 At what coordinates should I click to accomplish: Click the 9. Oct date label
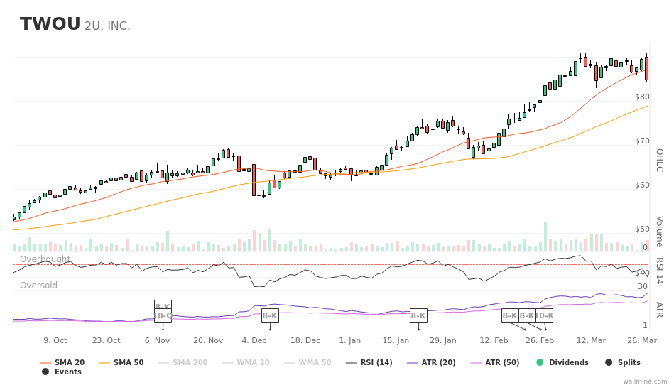click(x=55, y=341)
